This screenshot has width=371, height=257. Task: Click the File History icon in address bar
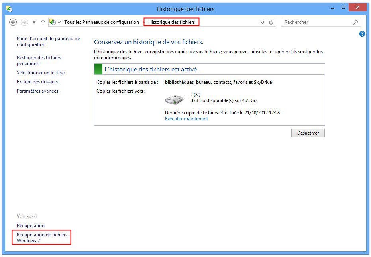53,22
